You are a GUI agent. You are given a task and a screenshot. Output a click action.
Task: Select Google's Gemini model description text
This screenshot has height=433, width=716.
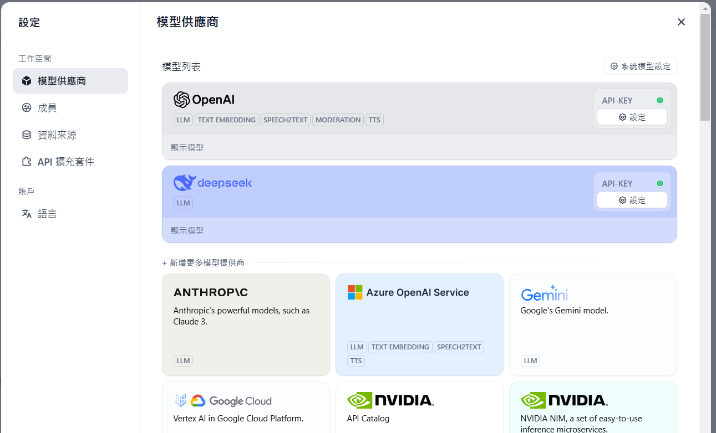click(x=565, y=311)
